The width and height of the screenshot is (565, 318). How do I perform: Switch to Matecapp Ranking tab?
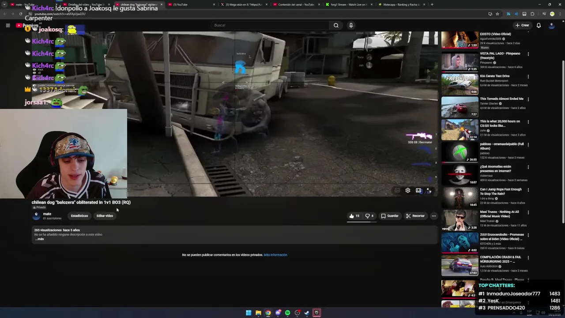[401, 4]
